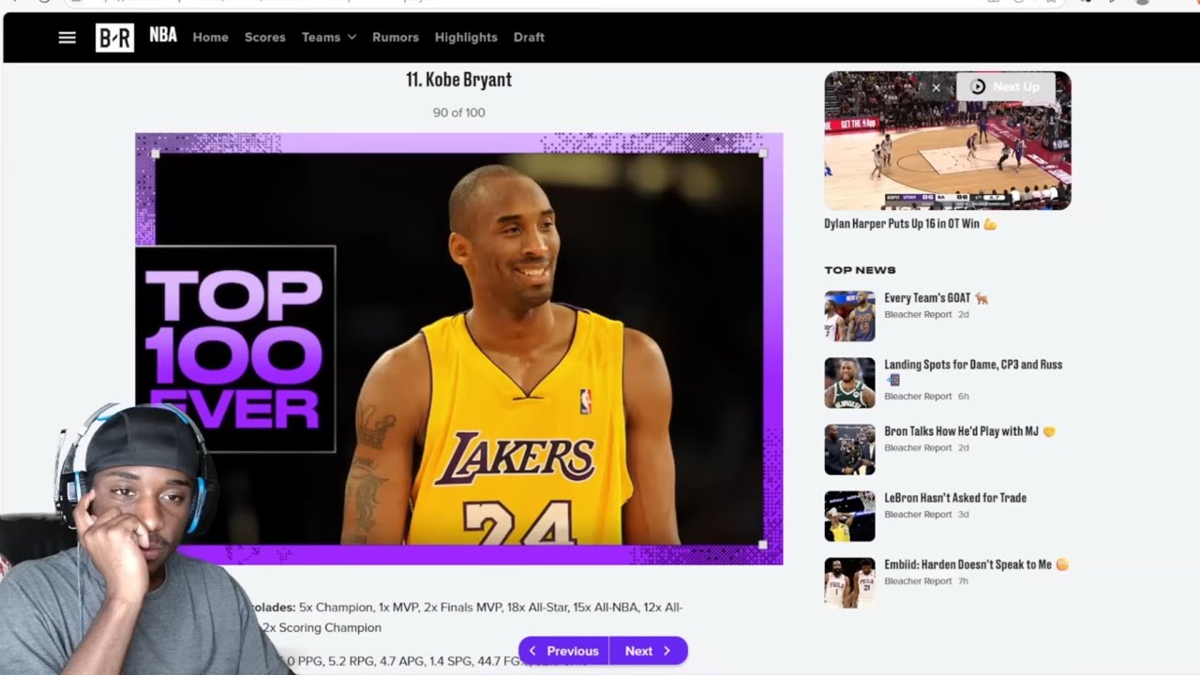The width and height of the screenshot is (1200, 675).
Task: Click the 'TOP NEWS' heading
Action: pos(860,270)
